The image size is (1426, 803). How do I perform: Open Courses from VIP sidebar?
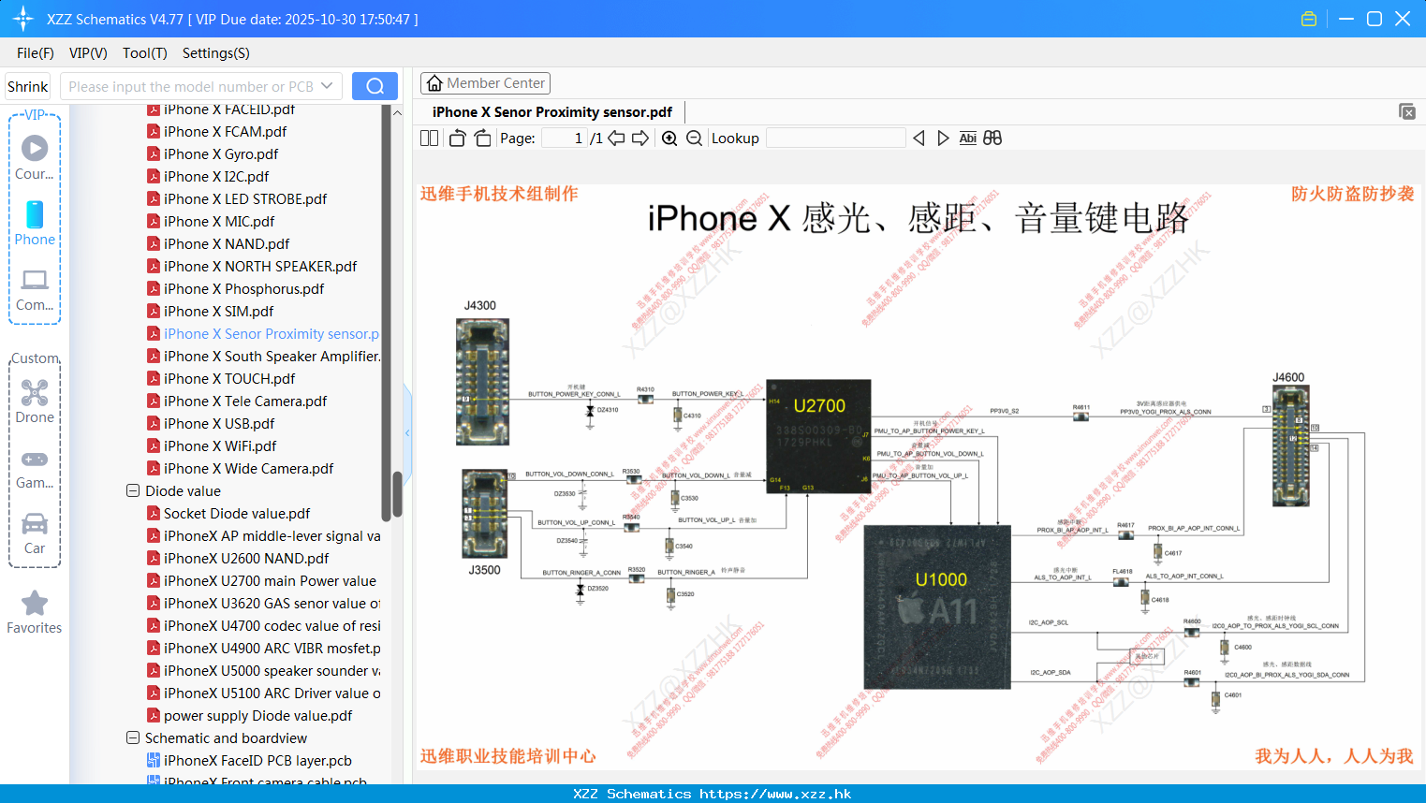pyautogui.click(x=35, y=157)
